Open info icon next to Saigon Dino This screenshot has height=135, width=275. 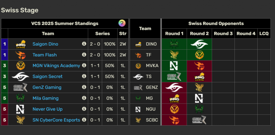[84, 44]
